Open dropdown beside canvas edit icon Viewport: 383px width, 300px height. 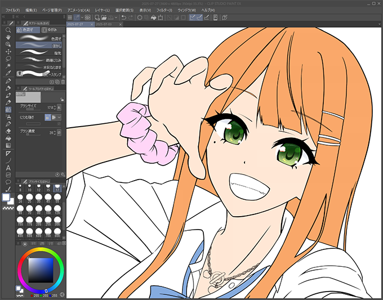[x=82, y=17]
